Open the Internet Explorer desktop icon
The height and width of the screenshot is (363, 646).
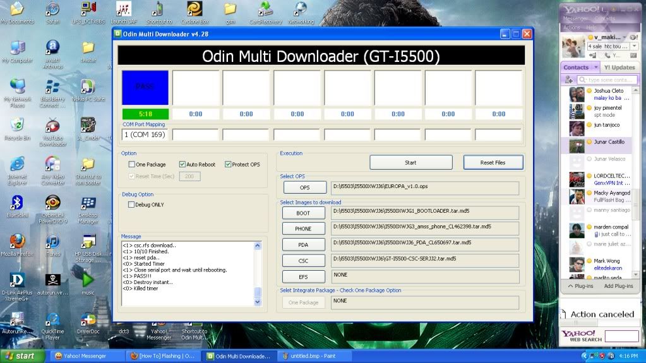(x=17, y=170)
